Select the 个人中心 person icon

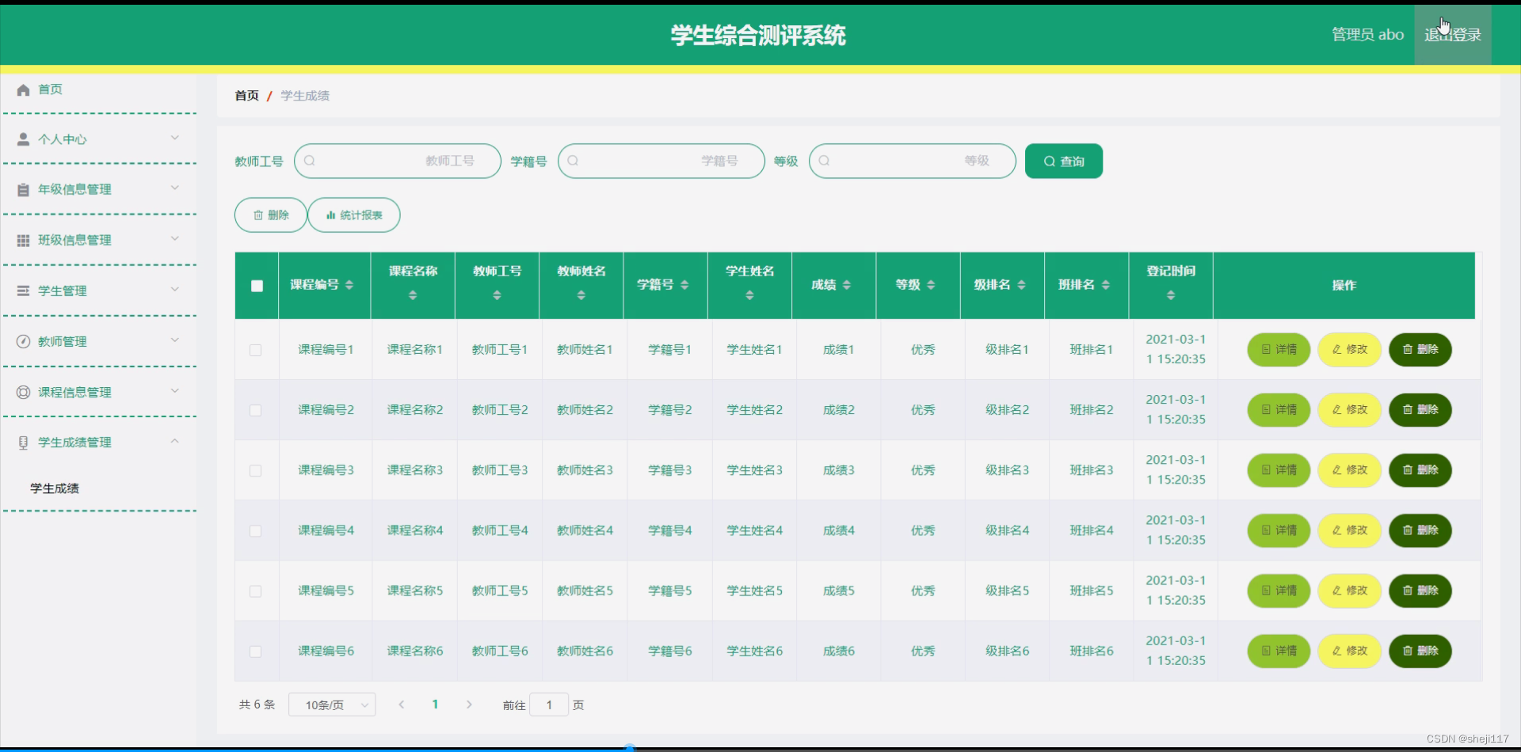coord(22,139)
